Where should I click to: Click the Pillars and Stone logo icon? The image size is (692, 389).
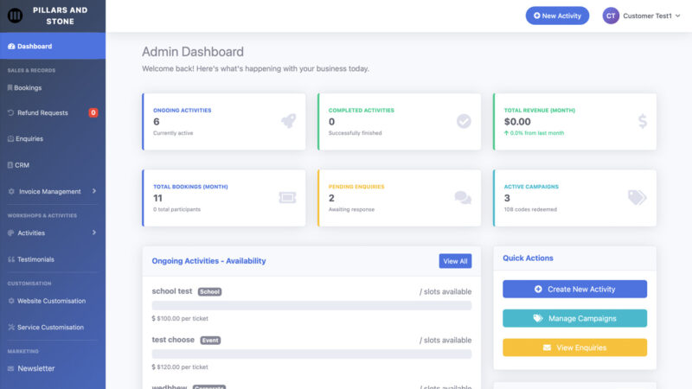click(15, 15)
